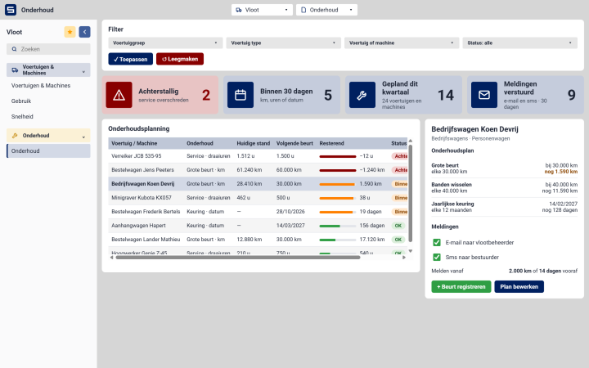Open the Voertuiggroep filter dropdown
Image resolution: width=589 pixels, height=368 pixels.
point(165,43)
